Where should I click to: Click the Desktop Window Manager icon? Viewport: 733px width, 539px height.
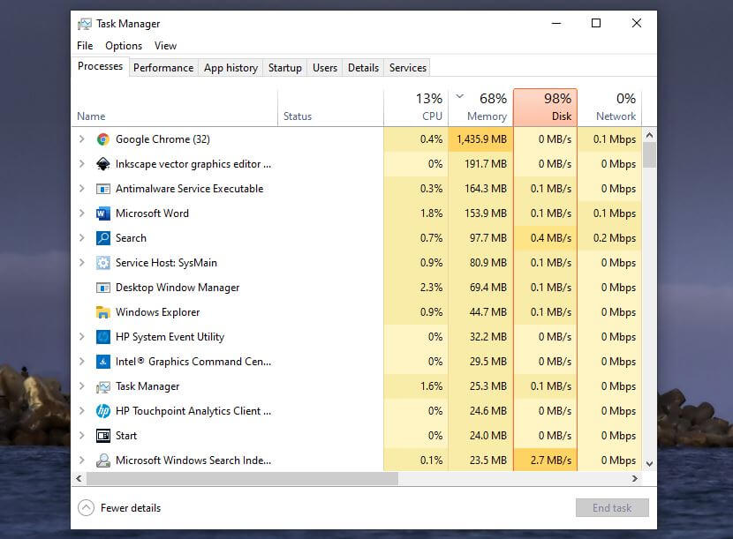102,288
